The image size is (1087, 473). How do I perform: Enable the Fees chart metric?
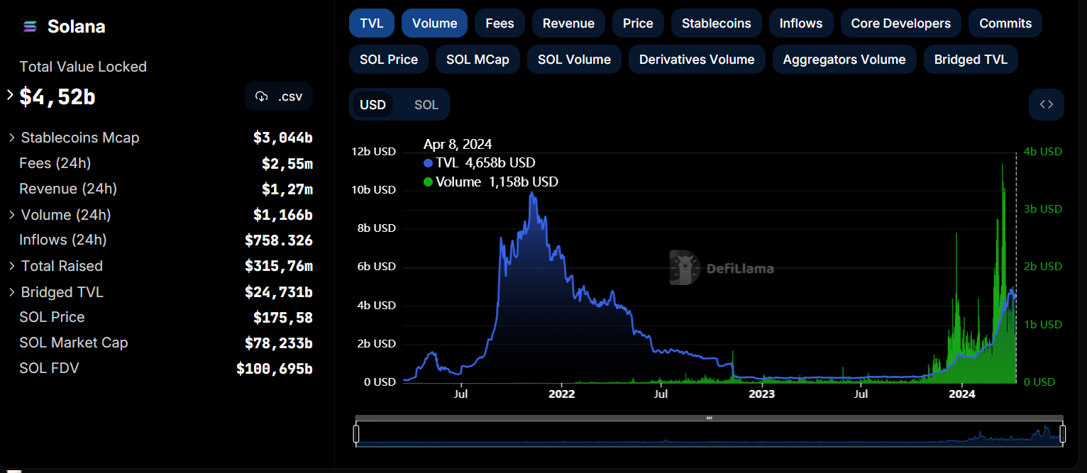pyautogui.click(x=500, y=23)
